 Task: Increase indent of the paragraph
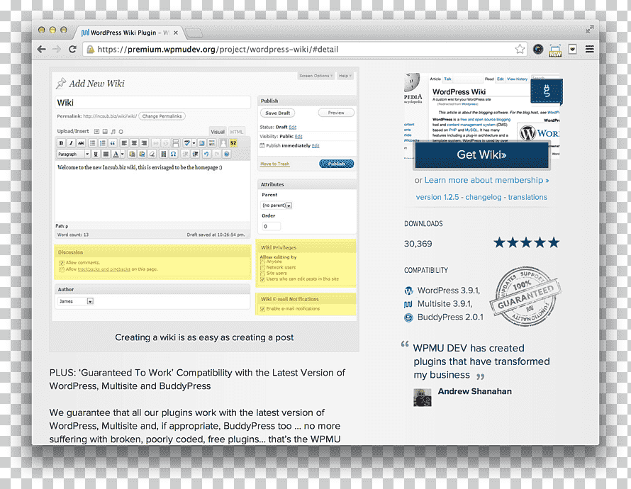[195, 154]
